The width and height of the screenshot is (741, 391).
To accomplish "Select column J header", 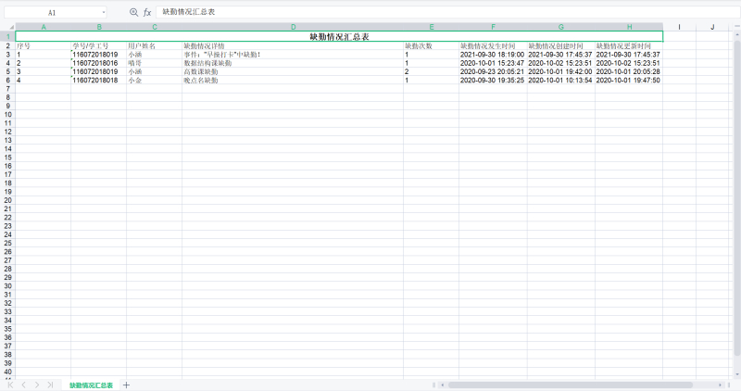I will [x=712, y=27].
